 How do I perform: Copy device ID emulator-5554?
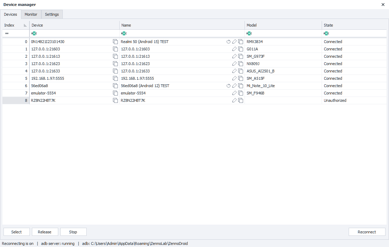(115, 93)
